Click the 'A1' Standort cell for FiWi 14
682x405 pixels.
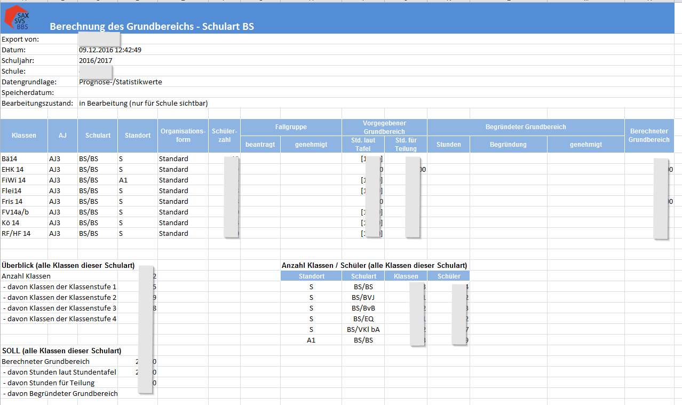[123, 180]
